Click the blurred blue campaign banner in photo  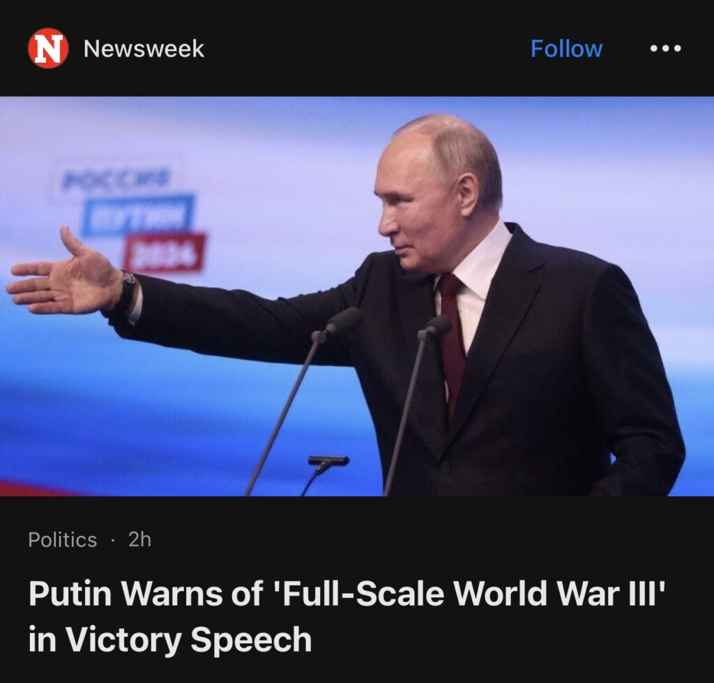137,215
